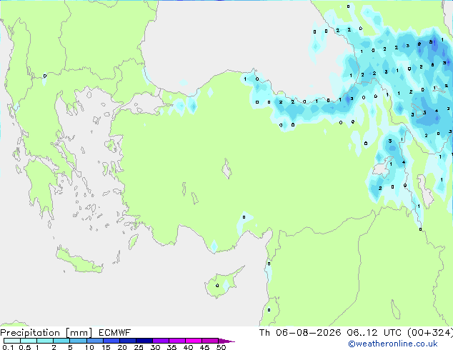Choose the bright magenta swatch between 40 and 45
453x350 pixels.
[x=194, y=341]
